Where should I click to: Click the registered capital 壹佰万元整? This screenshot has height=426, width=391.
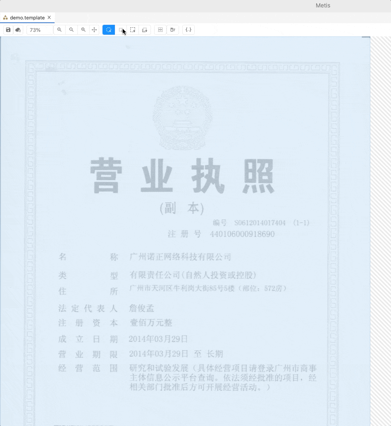pos(151,323)
